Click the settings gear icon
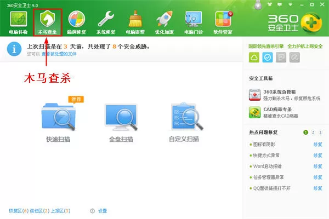This screenshot has width=329, height=219. click(x=92, y=211)
